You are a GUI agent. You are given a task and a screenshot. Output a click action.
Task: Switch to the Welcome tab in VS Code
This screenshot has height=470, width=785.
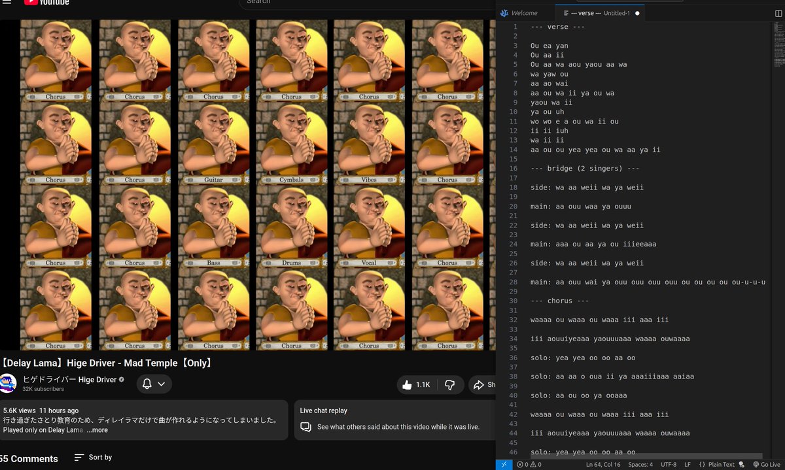pyautogui.click(x=525, y=13)
